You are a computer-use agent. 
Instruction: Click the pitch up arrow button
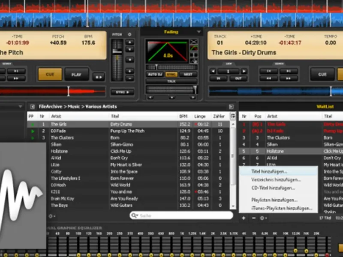130,42
